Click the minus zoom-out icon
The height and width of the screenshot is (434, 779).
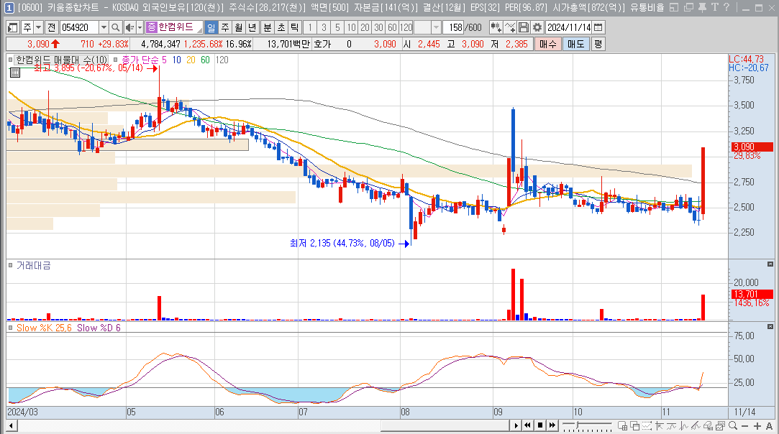coord(744,426)
